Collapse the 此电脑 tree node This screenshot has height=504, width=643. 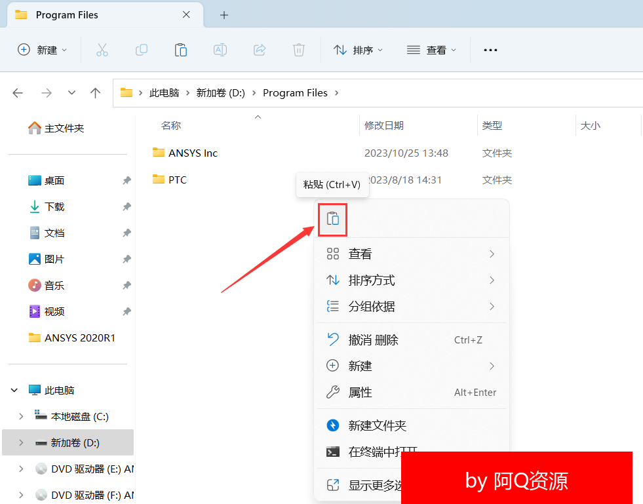tap(14, 390)
